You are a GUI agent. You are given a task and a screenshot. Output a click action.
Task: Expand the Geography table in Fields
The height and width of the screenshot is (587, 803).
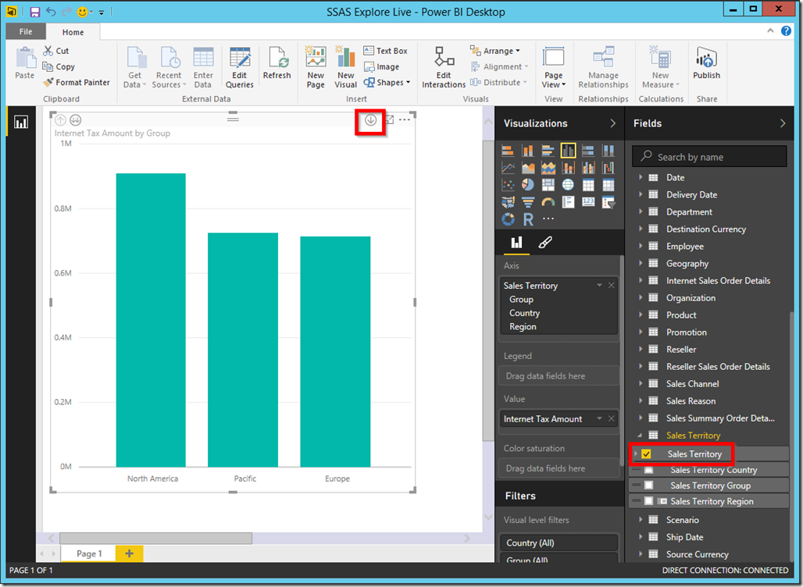(641, 263)
